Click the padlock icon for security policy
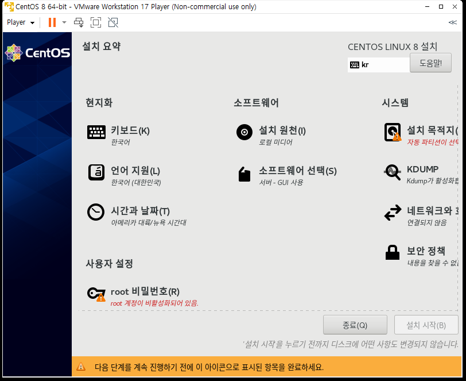Screen dimensions: 466x381 (x=393, y=252)
